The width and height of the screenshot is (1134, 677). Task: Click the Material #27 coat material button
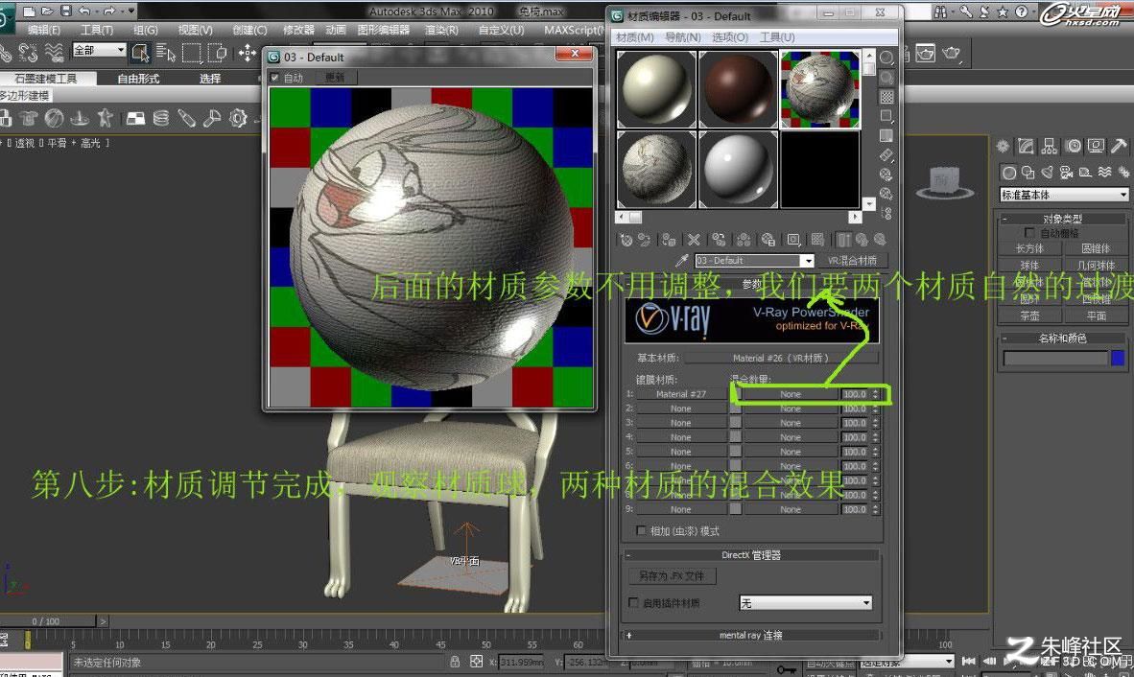point(680,394)
